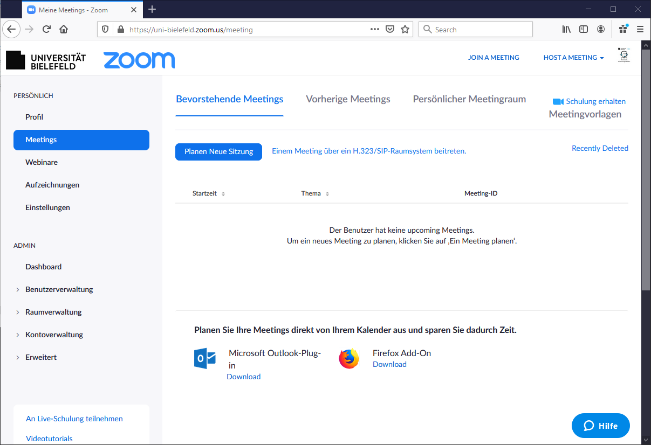Open the Firefox account icon
This screenshot has width=651, height=445.
pyautogui.click(x=601, y=30)
